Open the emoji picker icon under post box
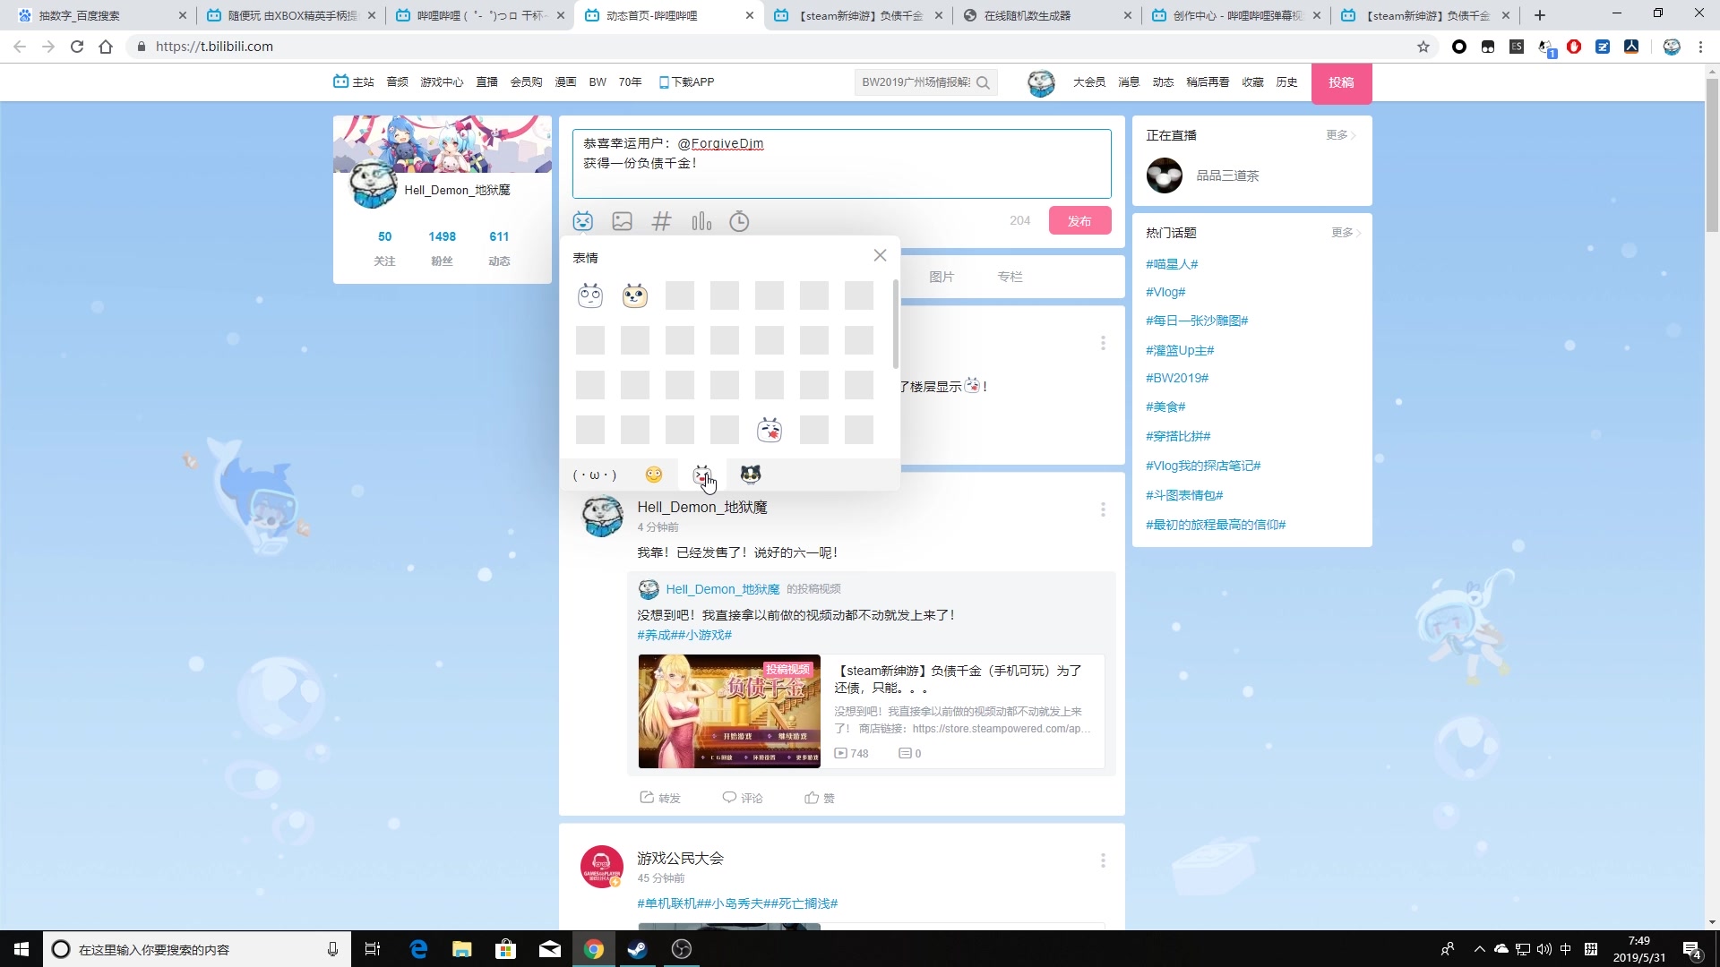Screen dimensions: 1720x967 click(583, 221)
